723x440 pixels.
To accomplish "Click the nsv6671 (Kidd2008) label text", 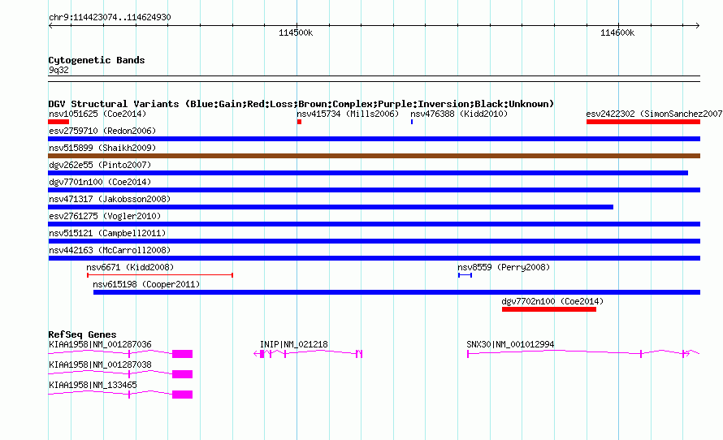I will click(130, 267).
